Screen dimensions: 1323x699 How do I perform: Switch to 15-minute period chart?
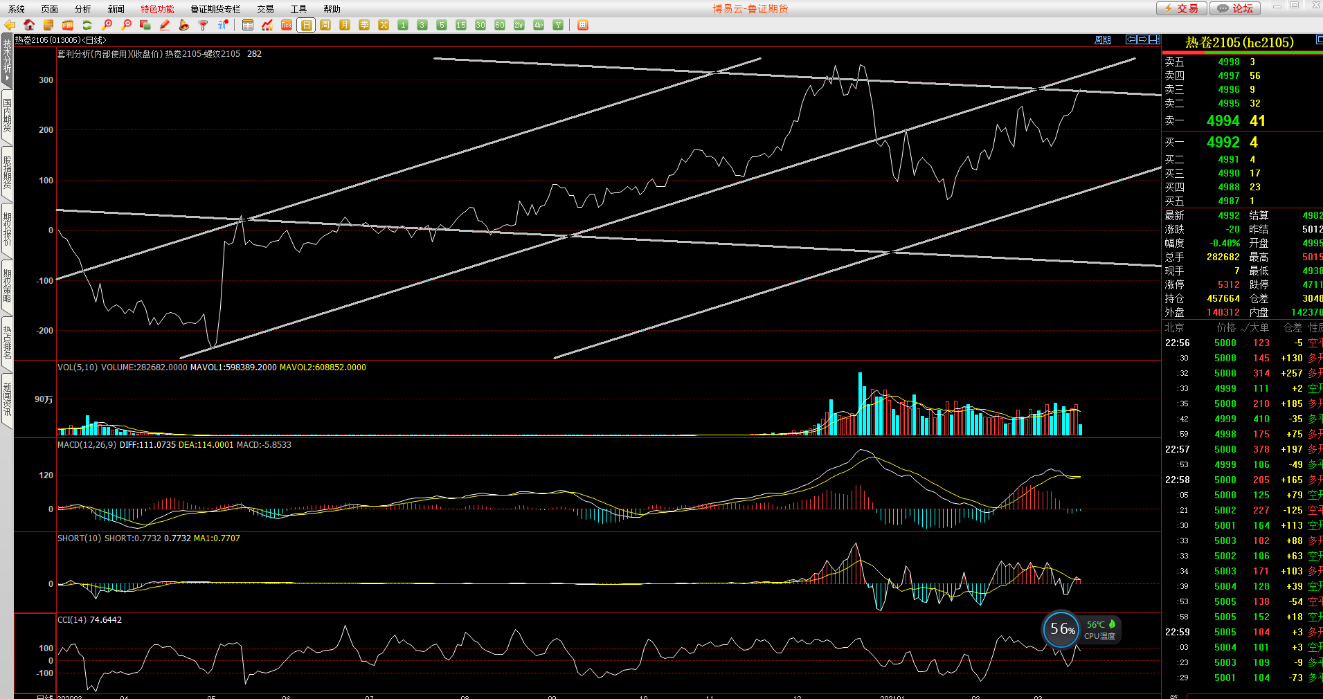click(461, 25)
